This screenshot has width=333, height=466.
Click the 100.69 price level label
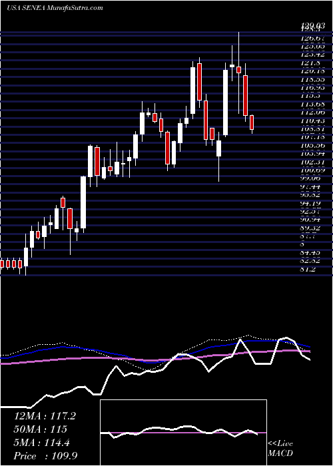point(312,170)
